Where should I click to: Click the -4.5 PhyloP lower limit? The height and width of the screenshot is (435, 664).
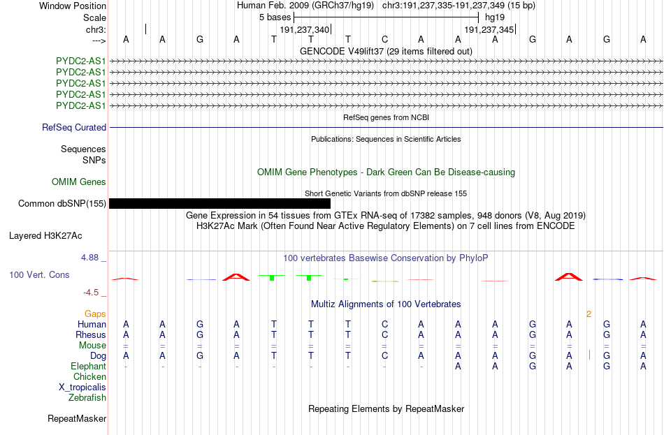91,293
